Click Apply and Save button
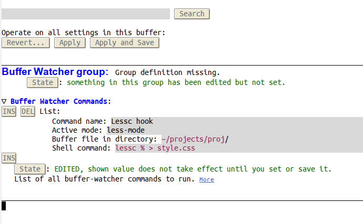 click(x=125, y=42)
